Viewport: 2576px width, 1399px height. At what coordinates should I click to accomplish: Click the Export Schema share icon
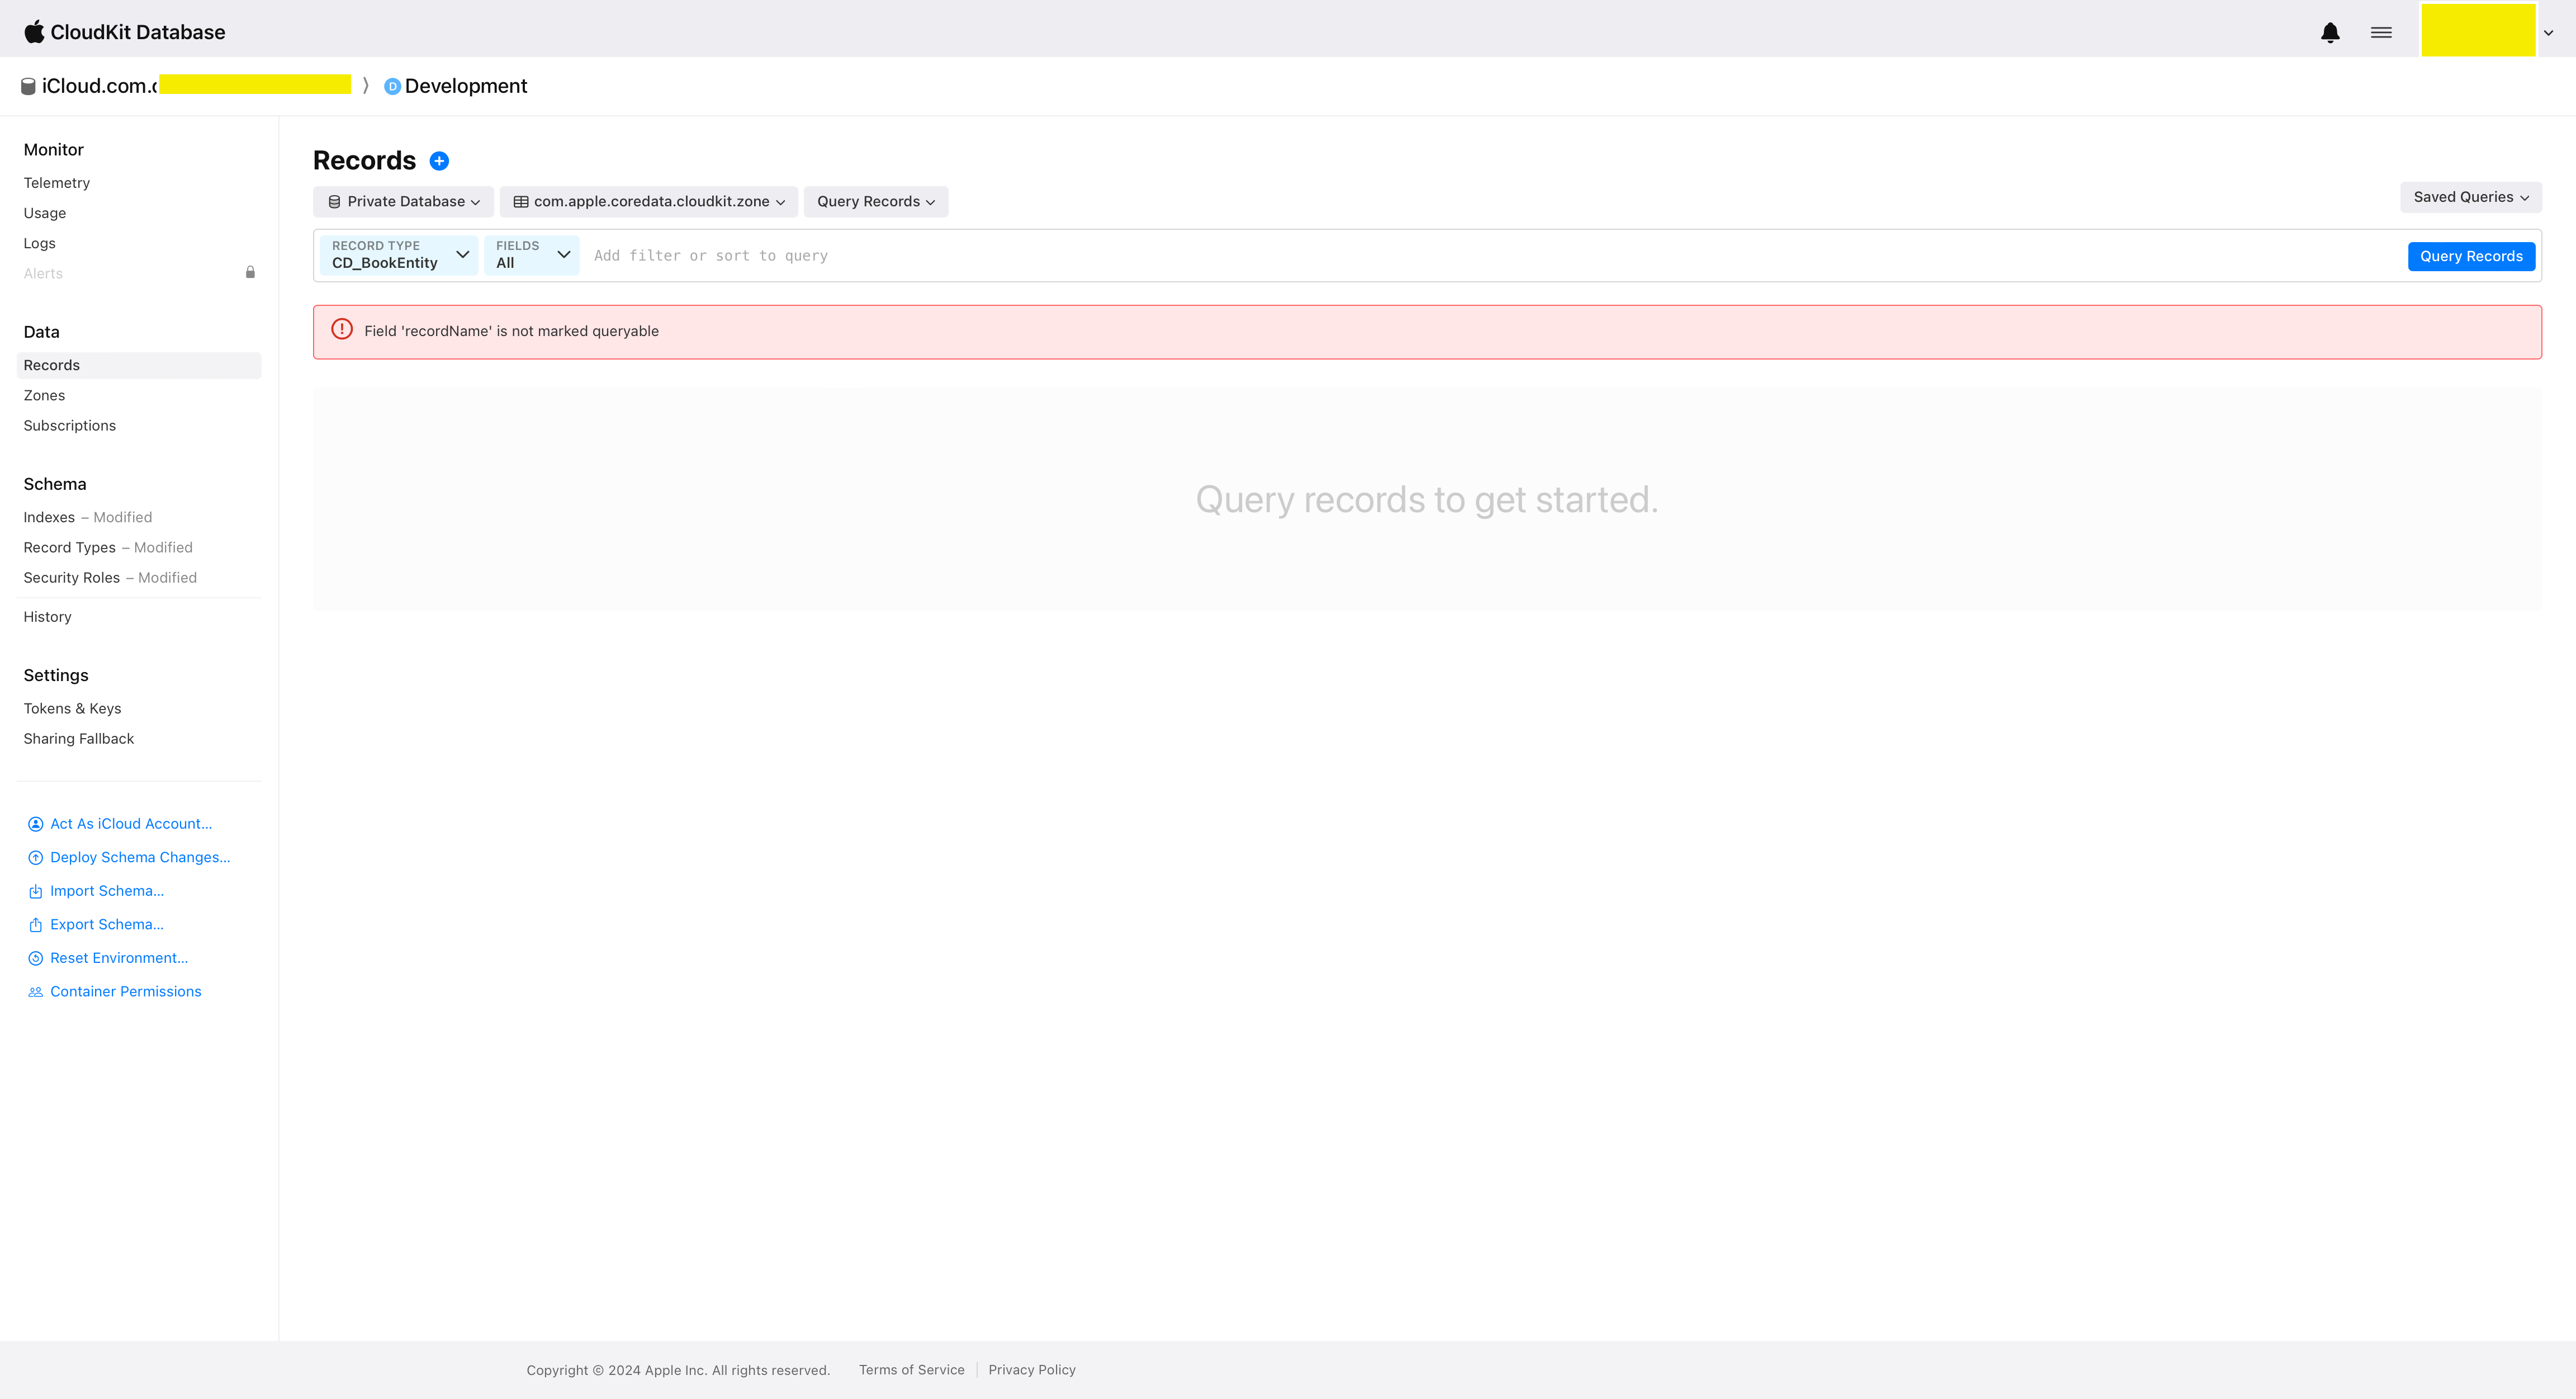35,925
